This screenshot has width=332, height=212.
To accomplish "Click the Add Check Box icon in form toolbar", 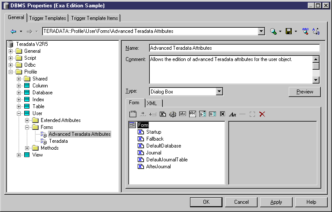I will [222, 114].
